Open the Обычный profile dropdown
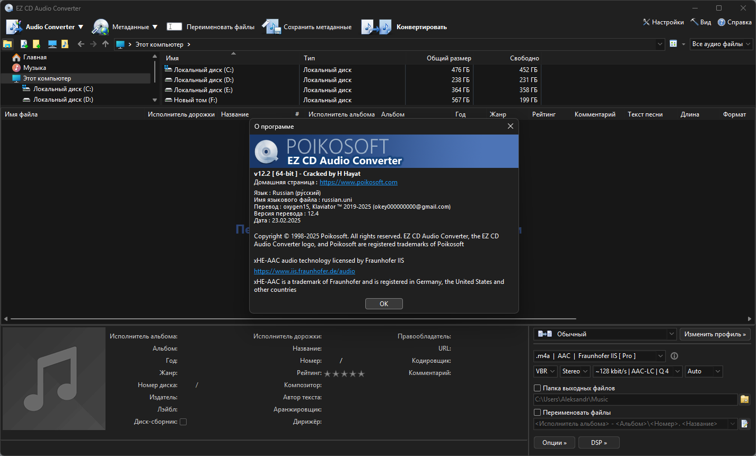756x456 pixels. (x=605, y=334)
